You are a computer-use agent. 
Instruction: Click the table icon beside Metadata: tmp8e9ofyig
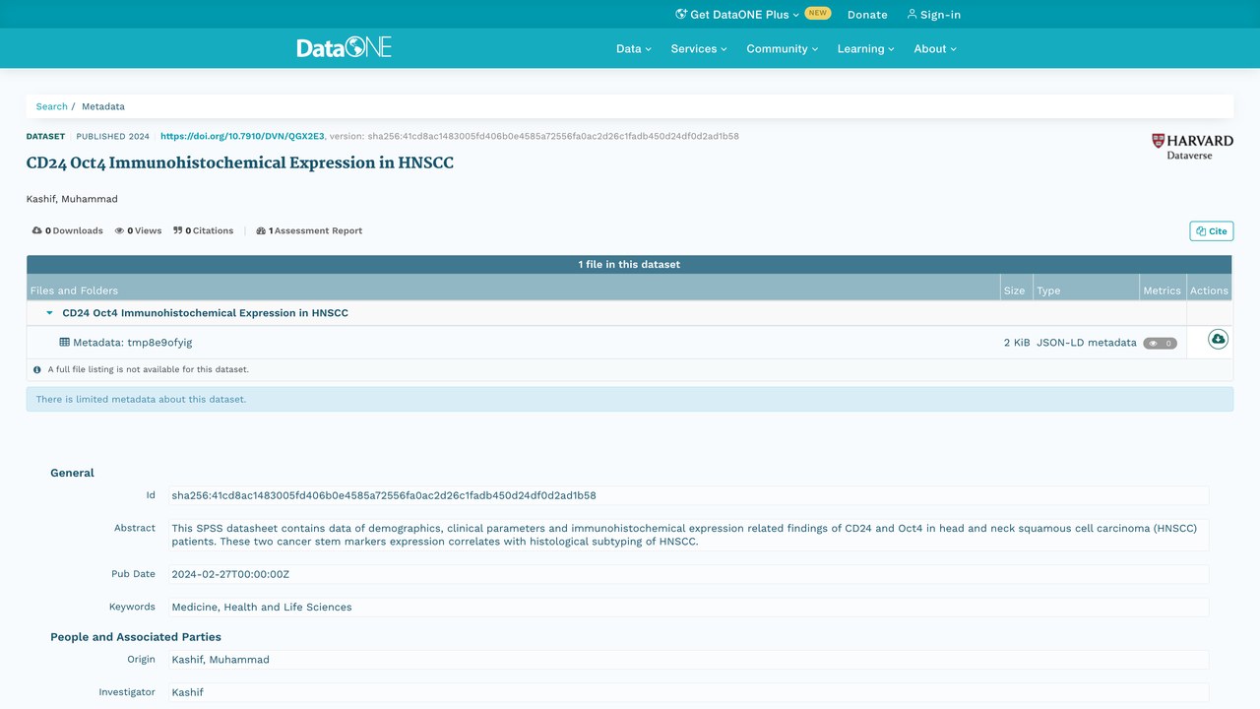click(64, 343)
